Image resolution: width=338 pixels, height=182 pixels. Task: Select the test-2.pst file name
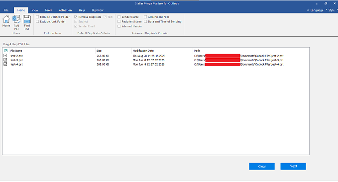pyautogui.click(x=16, y=56)
